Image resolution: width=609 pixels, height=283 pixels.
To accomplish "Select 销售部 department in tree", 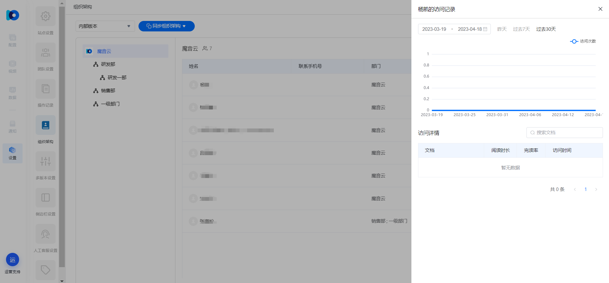I will [x=108, y=91].
